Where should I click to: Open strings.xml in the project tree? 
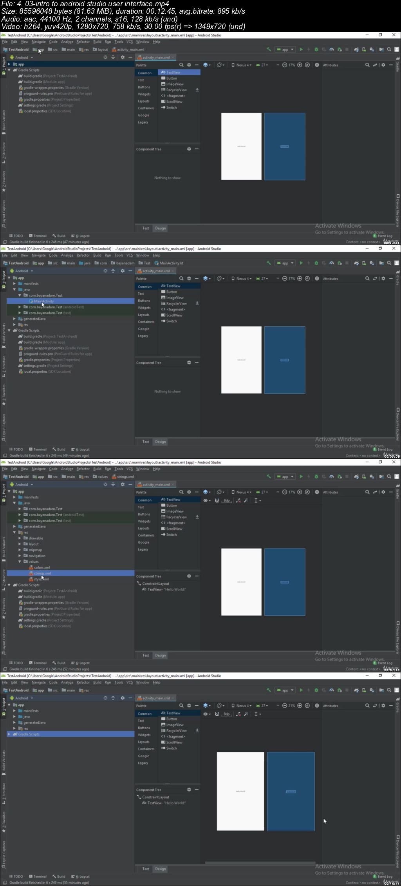[42, 573]
